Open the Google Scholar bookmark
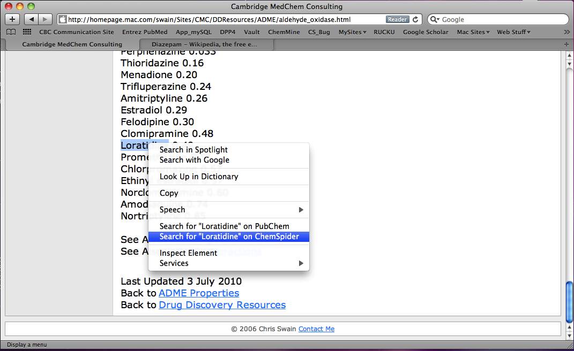This screenshot has width=574, height=351. (426, 32)
